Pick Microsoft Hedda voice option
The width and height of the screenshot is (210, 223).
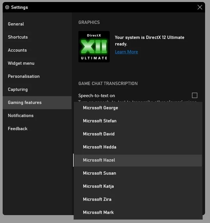[138, 147]
